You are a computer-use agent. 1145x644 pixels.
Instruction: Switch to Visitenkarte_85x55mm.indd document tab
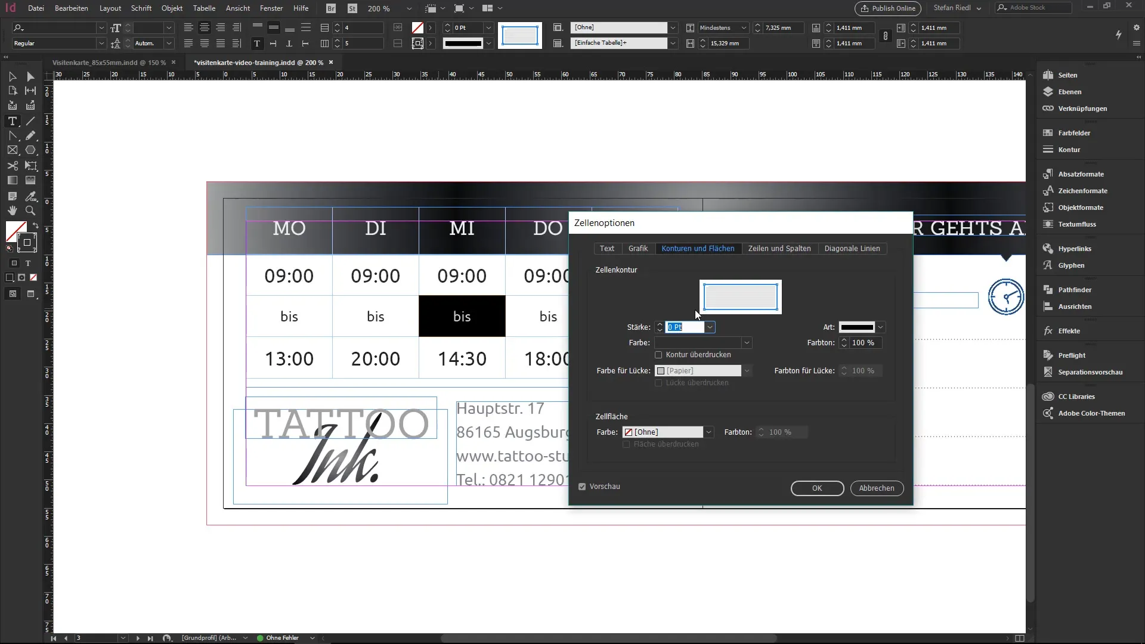coord(109,63)
